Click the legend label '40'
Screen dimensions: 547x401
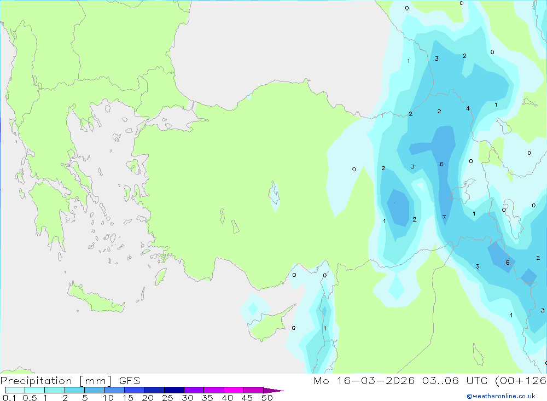click(228, 398)
